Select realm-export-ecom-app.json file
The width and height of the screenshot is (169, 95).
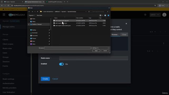pyautogui.click(x=79, y=21)
